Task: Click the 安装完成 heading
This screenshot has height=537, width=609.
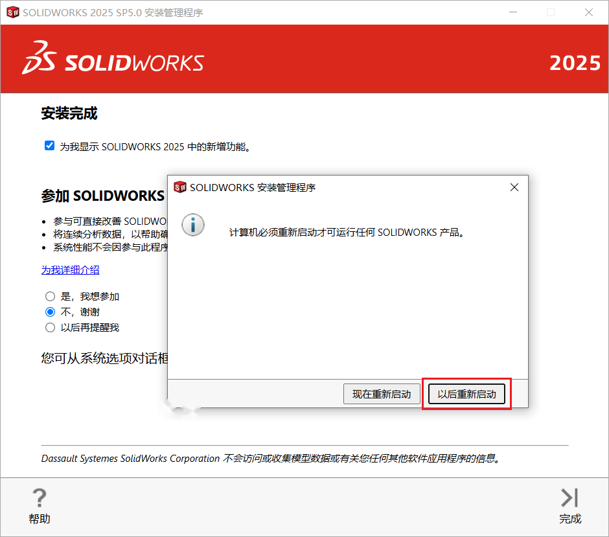Action: click(69, 113)
